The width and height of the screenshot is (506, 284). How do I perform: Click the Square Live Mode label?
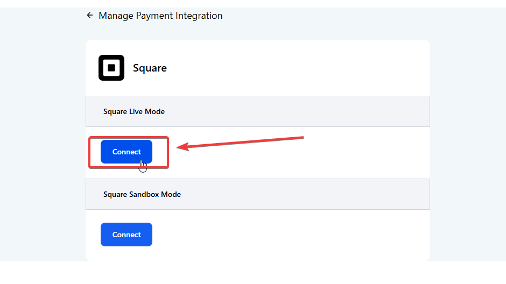click(x=134, y=111)
